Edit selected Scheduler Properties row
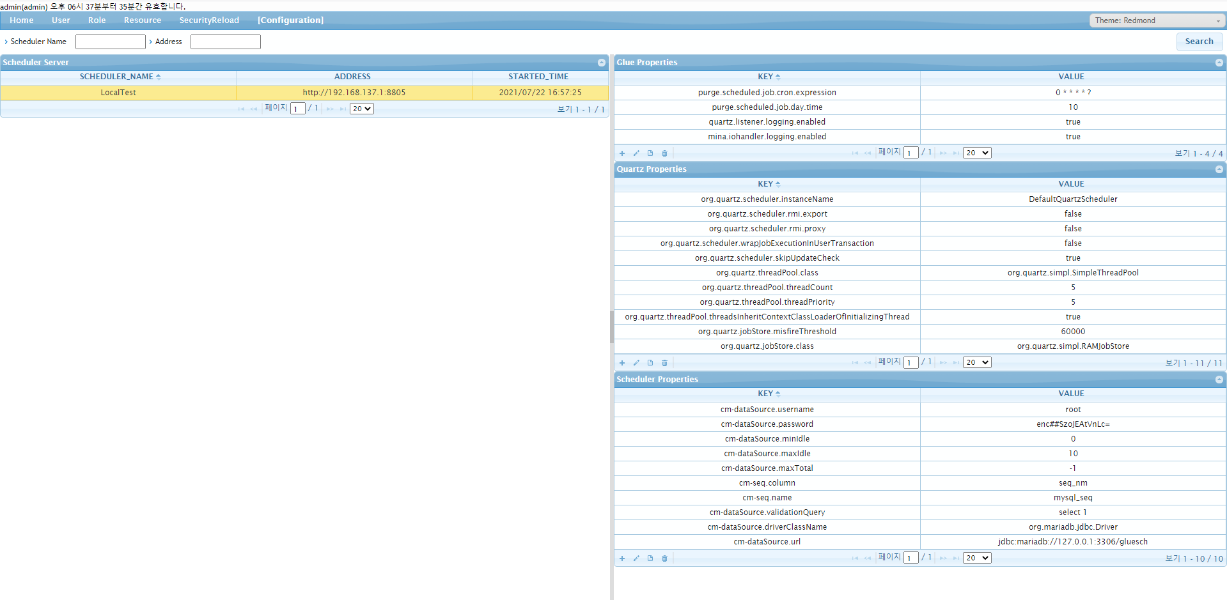1227x600 pixels. tap(636, 558)
